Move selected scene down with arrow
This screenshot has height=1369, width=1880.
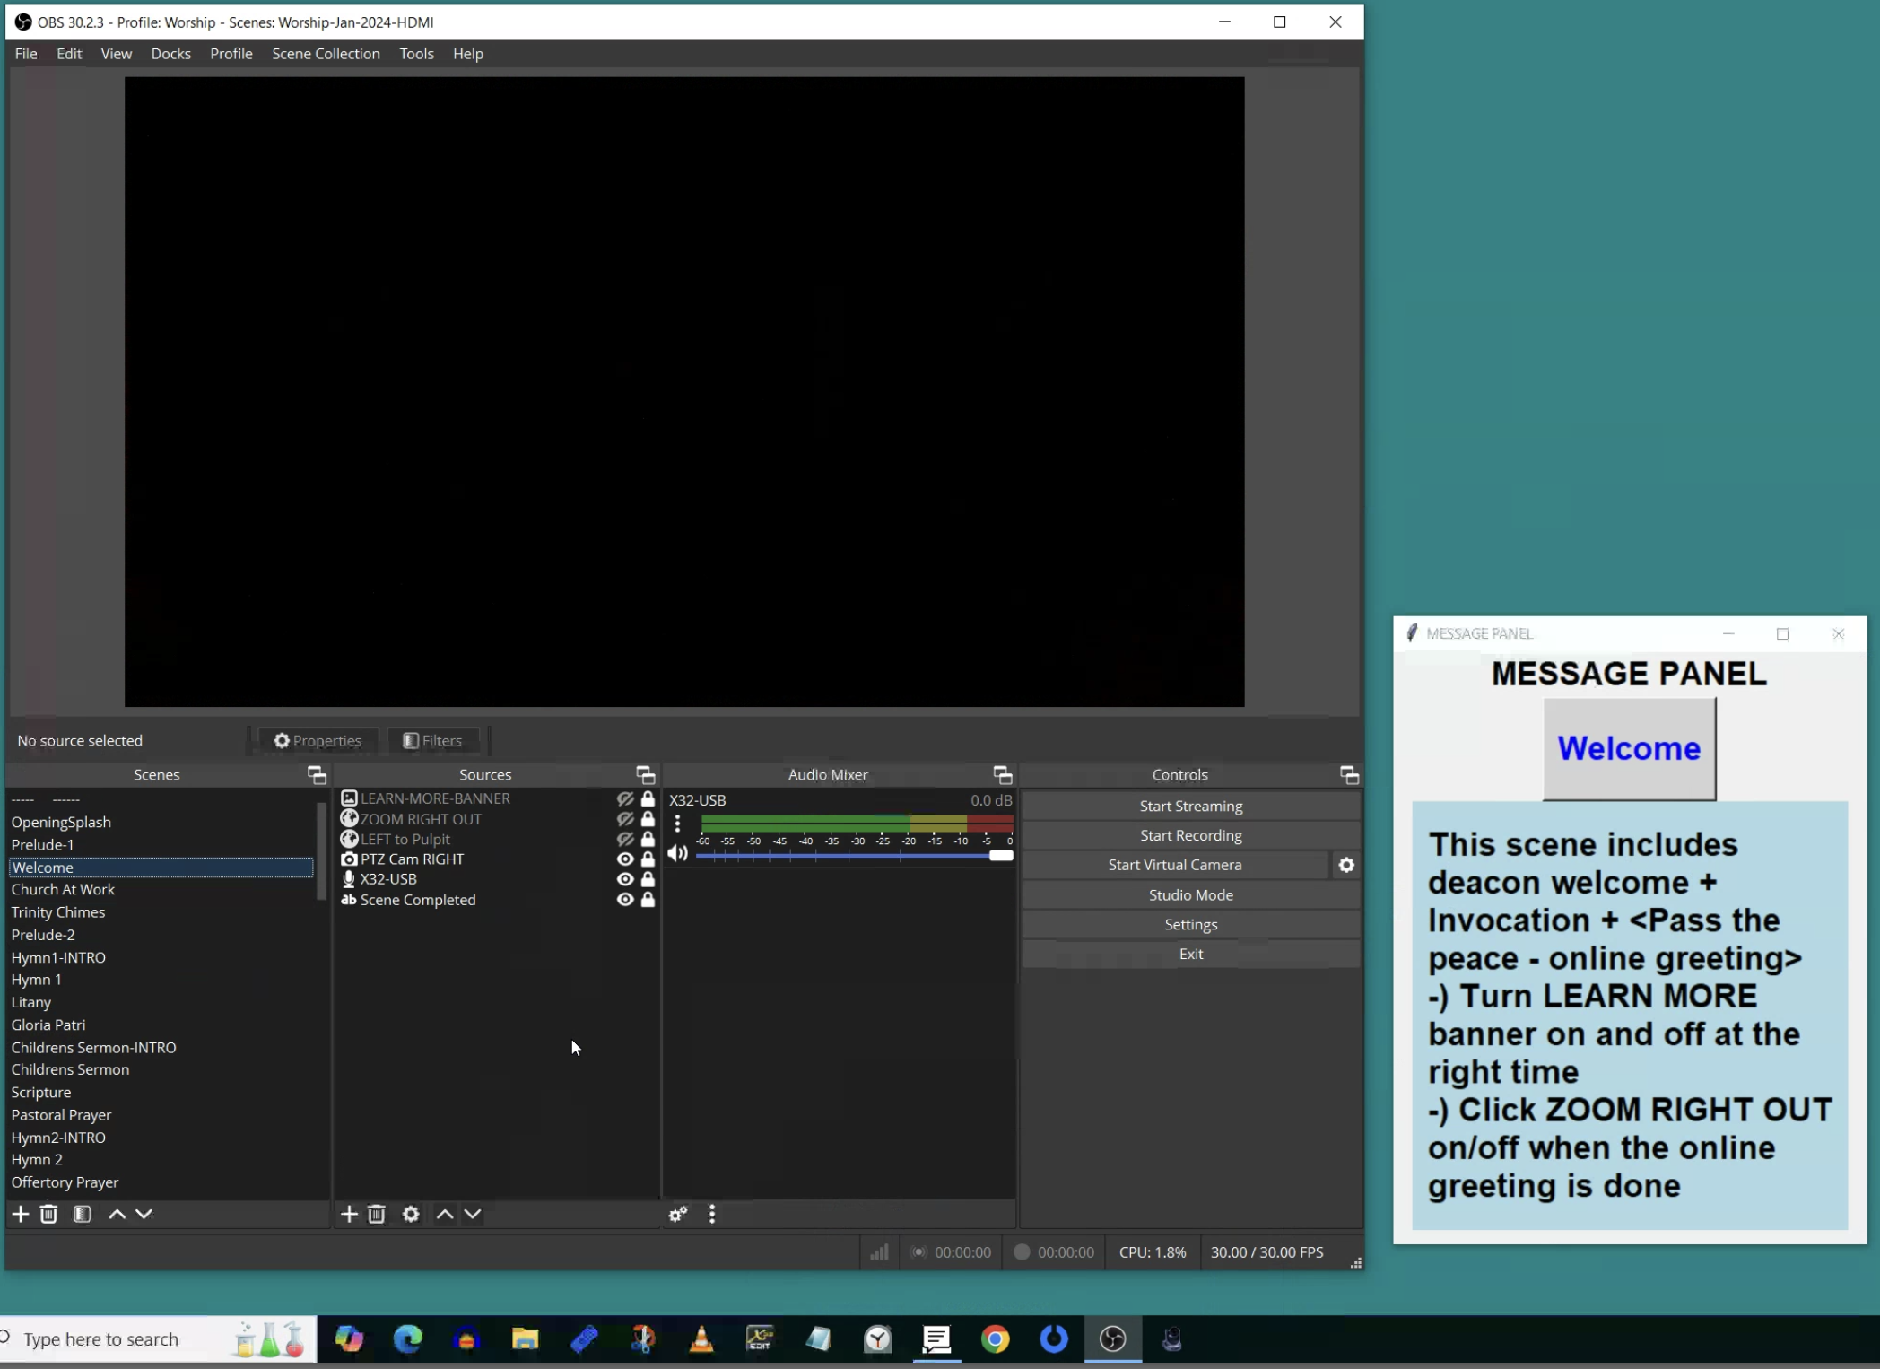[144, 1214]
